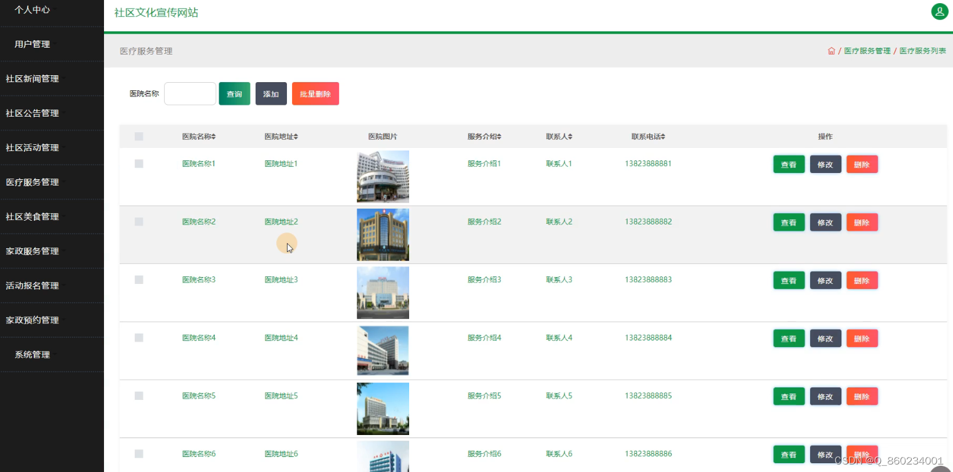
Task: Select phone number 13823888883 cell
Action: coord(648,280)
